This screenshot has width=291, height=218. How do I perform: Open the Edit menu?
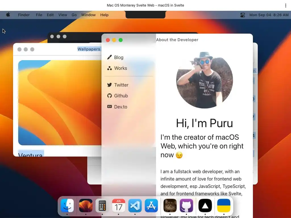coord(50,15)
